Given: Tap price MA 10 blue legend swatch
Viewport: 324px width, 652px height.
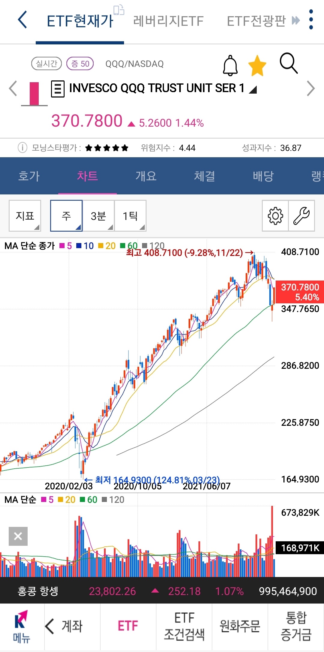Looking at the screenshot, I should (79, 246).
